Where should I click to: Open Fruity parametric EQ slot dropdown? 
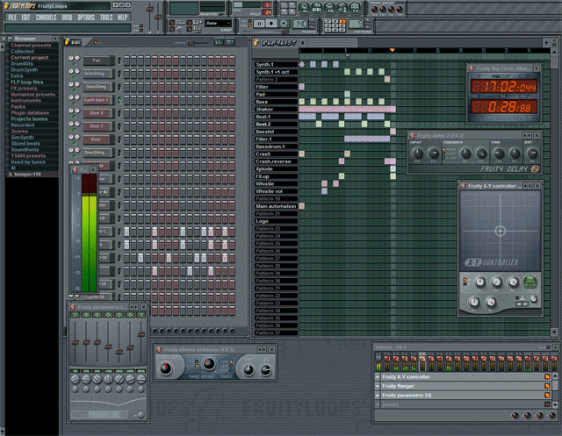378,396
